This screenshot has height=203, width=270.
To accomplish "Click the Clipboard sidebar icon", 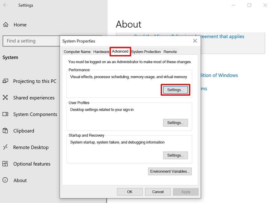I will click(x=5, y=130).
